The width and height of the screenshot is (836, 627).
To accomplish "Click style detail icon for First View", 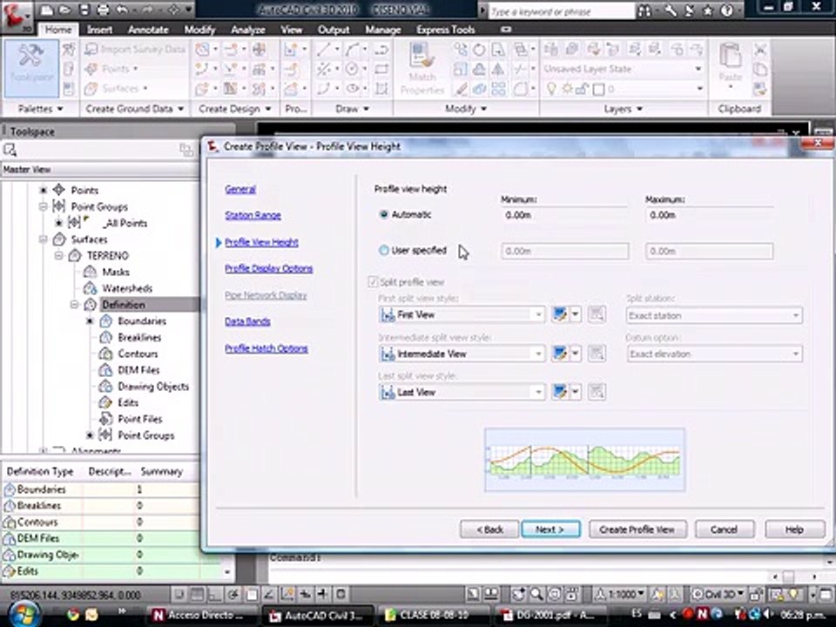I will pyautogui.click(x=597, y=314).
